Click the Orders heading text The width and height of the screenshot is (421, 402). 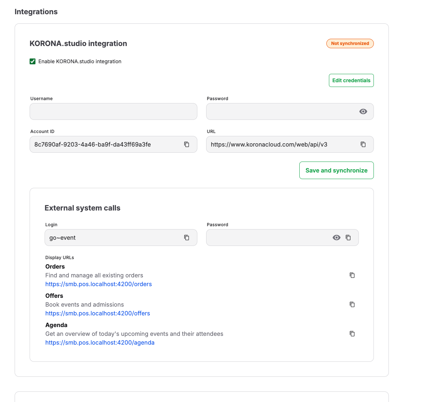pos(55,267)
